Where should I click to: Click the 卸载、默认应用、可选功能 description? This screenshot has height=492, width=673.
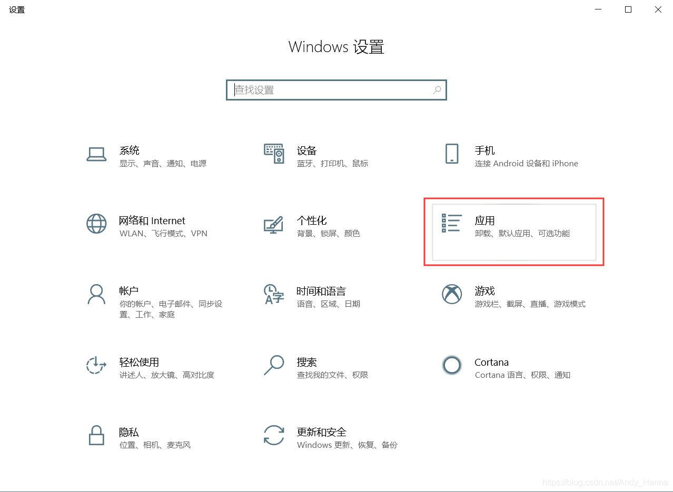pos(522,234)
